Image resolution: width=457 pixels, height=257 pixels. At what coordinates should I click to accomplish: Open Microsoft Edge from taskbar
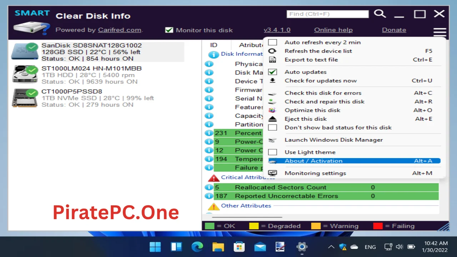click(197, 247)
